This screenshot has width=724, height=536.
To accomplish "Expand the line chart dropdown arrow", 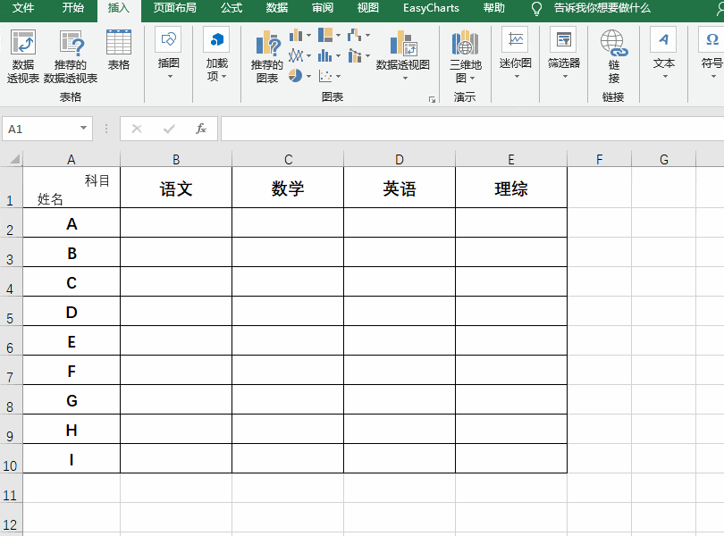I will tap(308, 56).
